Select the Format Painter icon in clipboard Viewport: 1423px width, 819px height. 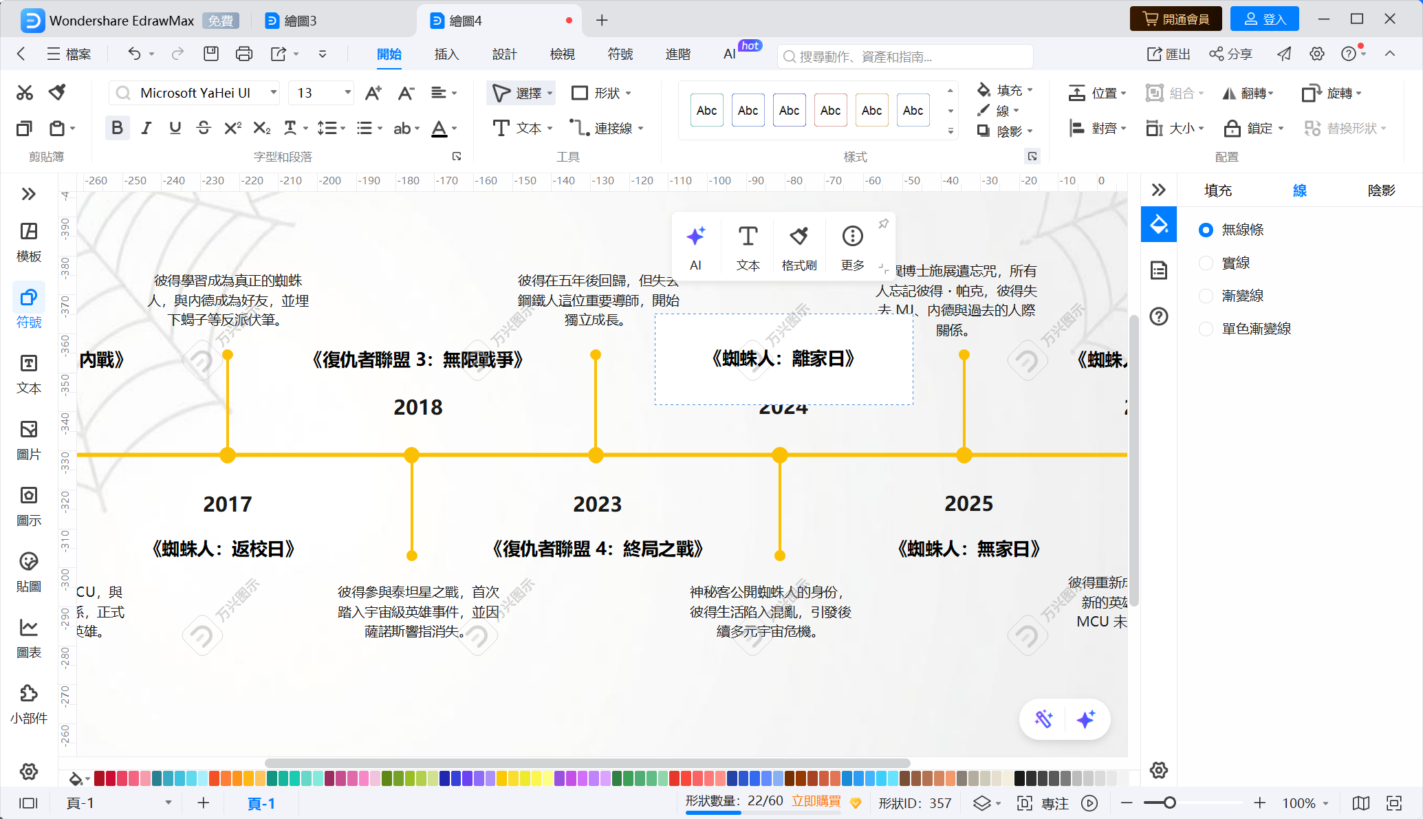58,92
